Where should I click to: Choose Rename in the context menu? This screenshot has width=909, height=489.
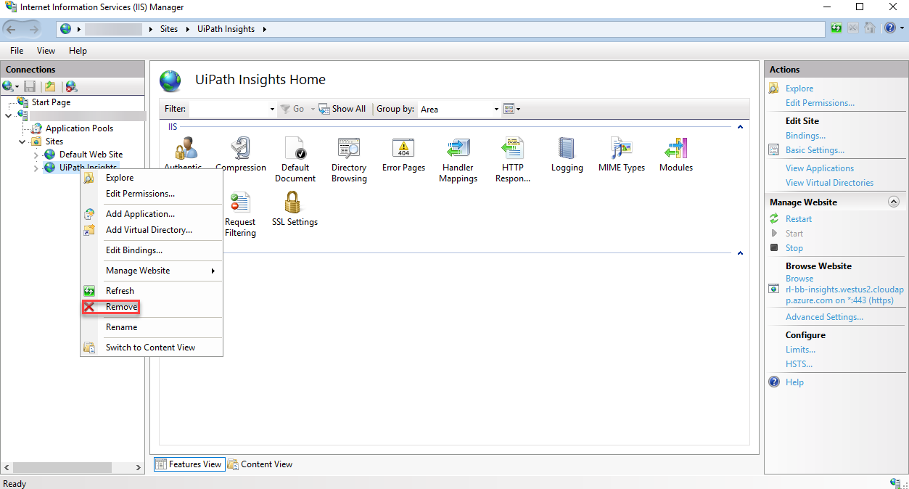pos(151,327)
